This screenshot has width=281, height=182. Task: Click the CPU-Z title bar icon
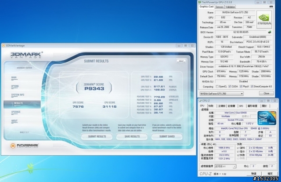pyautogui.click(x=200, y=101)
